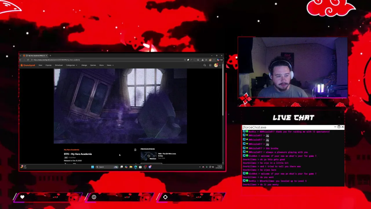The width and height of the screenshot is (371, 209).
Task: Open the Popular page on Crunchyroll
Action: pyautogui.click(x=48, y=65)
